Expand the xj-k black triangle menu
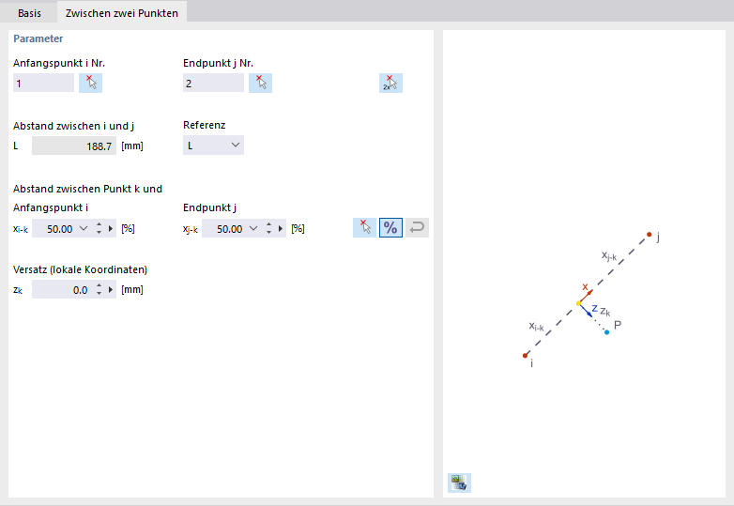734x506 pixels. coord(281,228)
